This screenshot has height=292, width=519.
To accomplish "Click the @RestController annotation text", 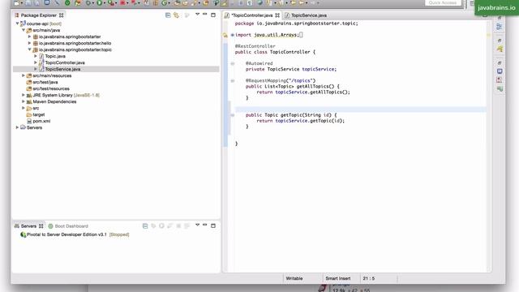I will 255,46.
